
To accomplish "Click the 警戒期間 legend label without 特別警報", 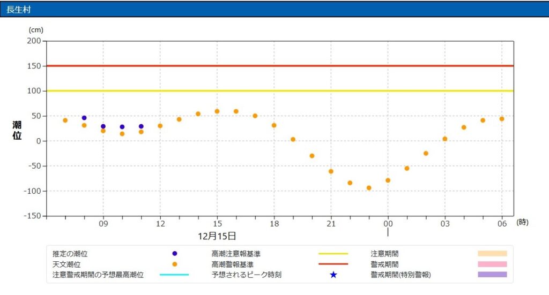I will click(385, 264).
